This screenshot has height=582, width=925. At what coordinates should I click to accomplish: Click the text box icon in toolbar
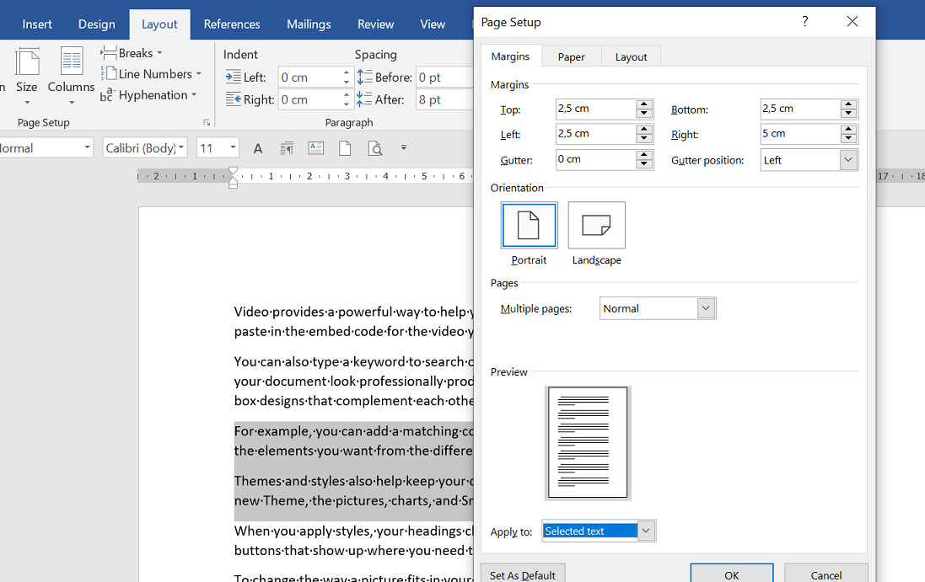click(x=316, y=148)
